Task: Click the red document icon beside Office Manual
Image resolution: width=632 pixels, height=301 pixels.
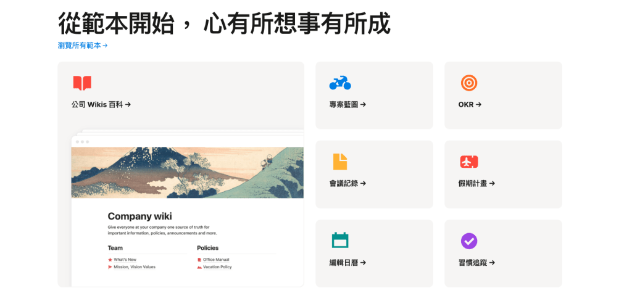Action: 199,260
